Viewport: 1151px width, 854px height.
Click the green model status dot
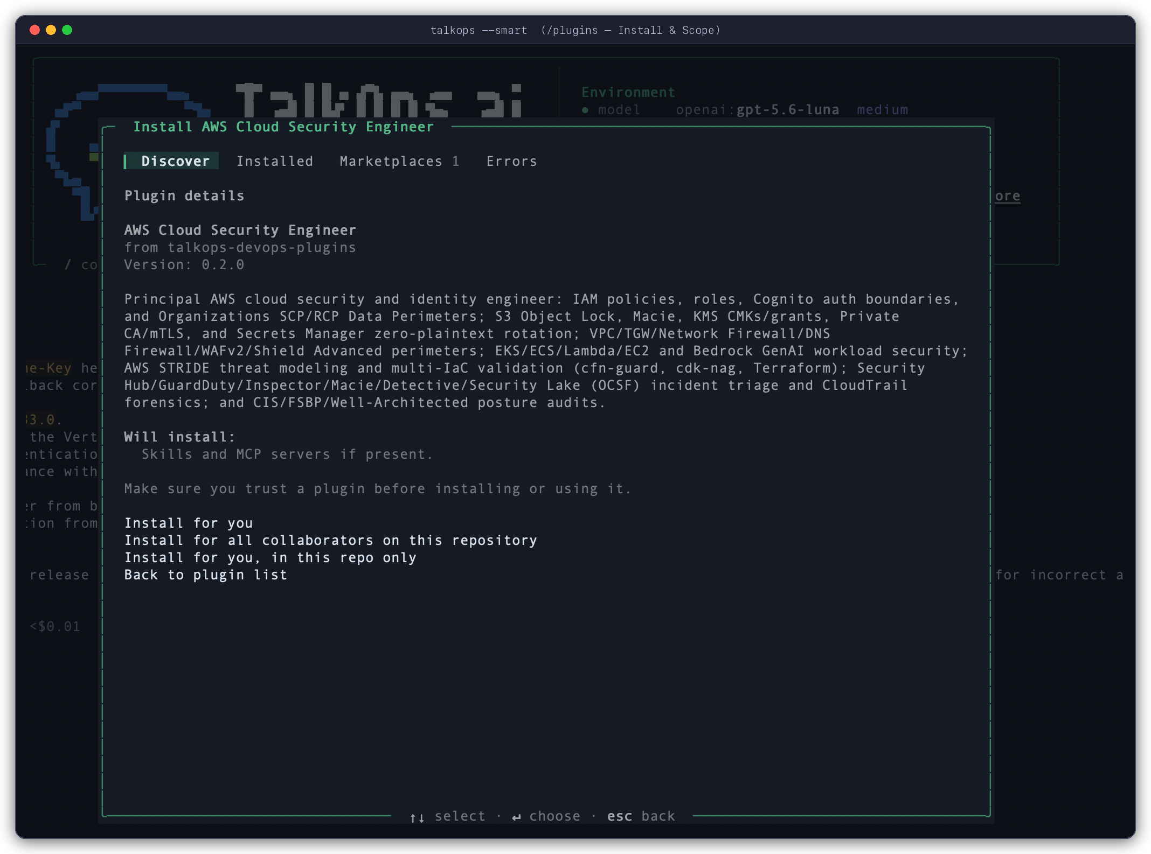[585, 110]
